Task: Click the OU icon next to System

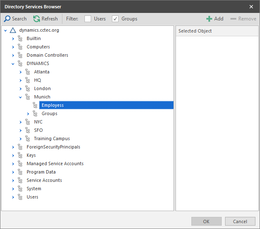Action: (20, 189)
